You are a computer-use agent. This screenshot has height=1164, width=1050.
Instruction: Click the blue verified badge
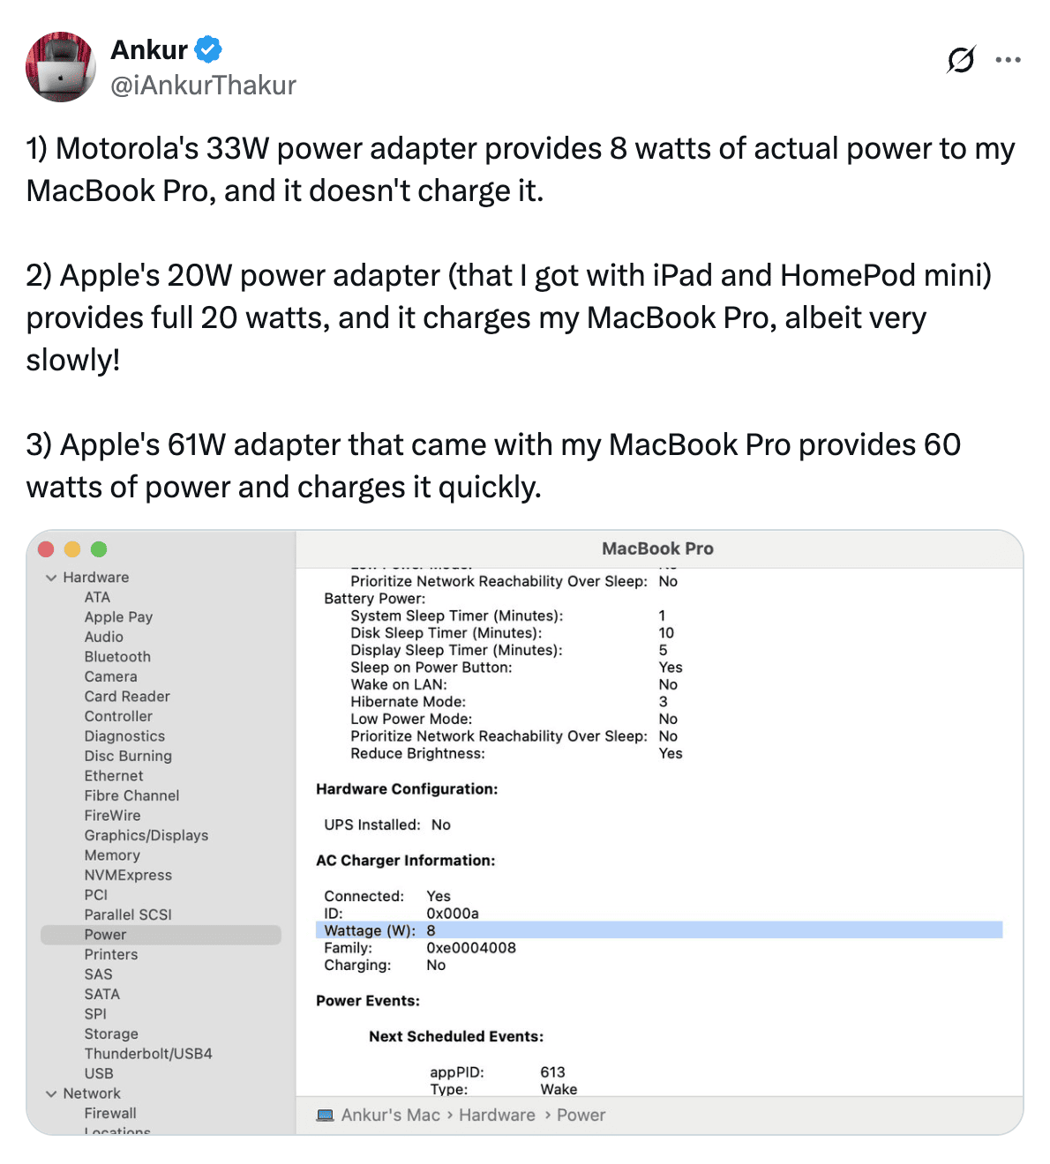(x=208, y=49)
